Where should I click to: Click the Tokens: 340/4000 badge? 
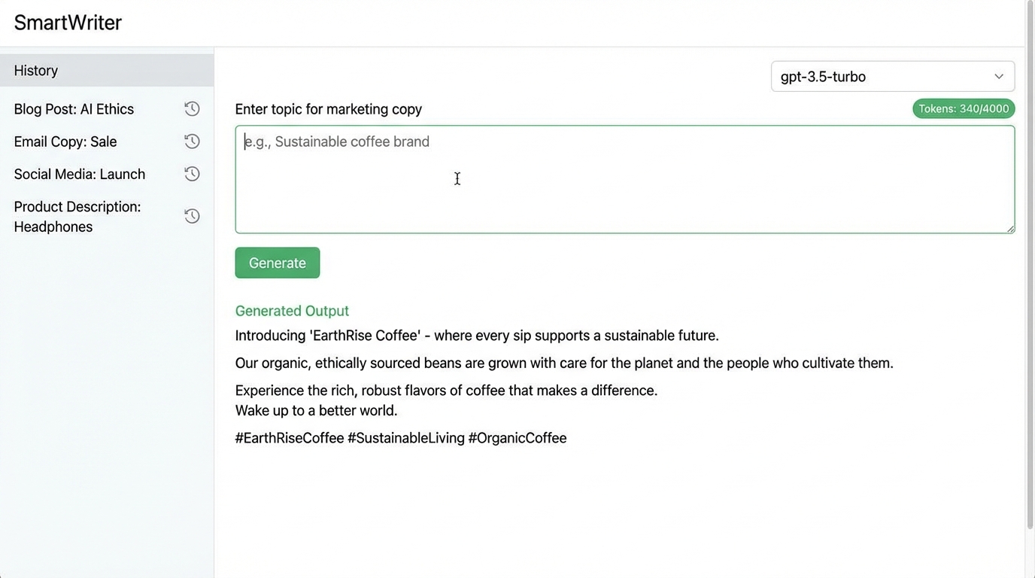(964, 109)
